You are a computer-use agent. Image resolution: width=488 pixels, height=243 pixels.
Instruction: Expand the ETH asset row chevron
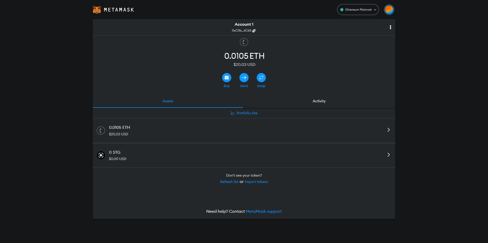click(x=388, y=130)
